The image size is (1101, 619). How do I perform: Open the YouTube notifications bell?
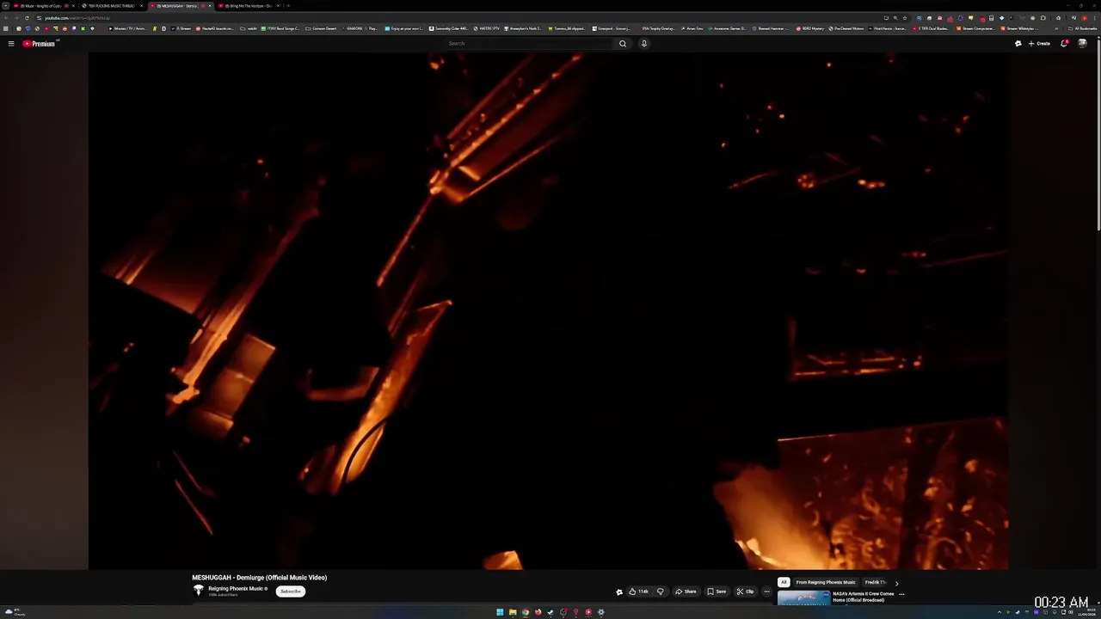click(1064, 43)
